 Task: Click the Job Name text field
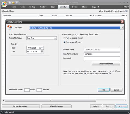tap(75, 28)
